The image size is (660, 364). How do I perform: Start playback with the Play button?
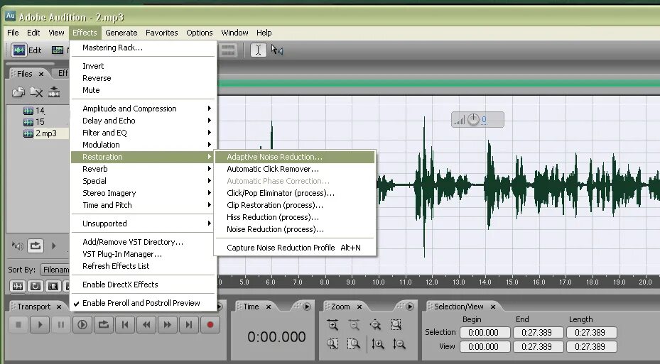pos(40,324)
